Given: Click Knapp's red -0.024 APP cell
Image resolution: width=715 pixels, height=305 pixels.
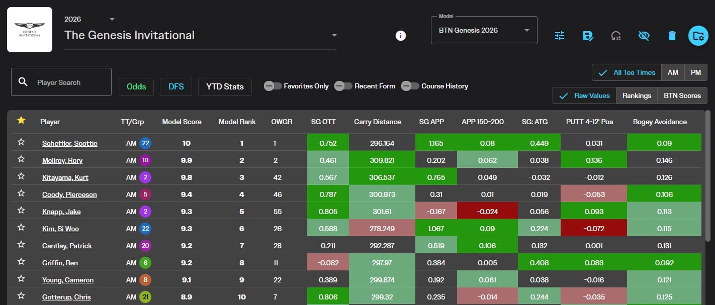Looking at the screenshot, I should (487, 212).
